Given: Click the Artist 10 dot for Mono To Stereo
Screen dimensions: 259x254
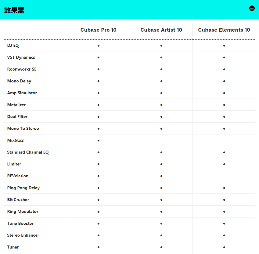Looking at the screenshot, I should (x=161, y=129).
